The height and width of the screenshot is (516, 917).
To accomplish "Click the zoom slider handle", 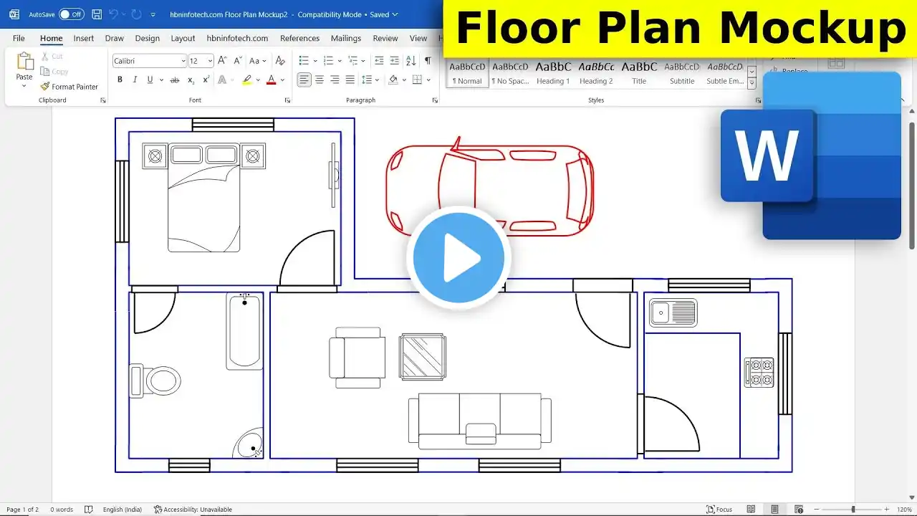I will click(x=853, y=510).
